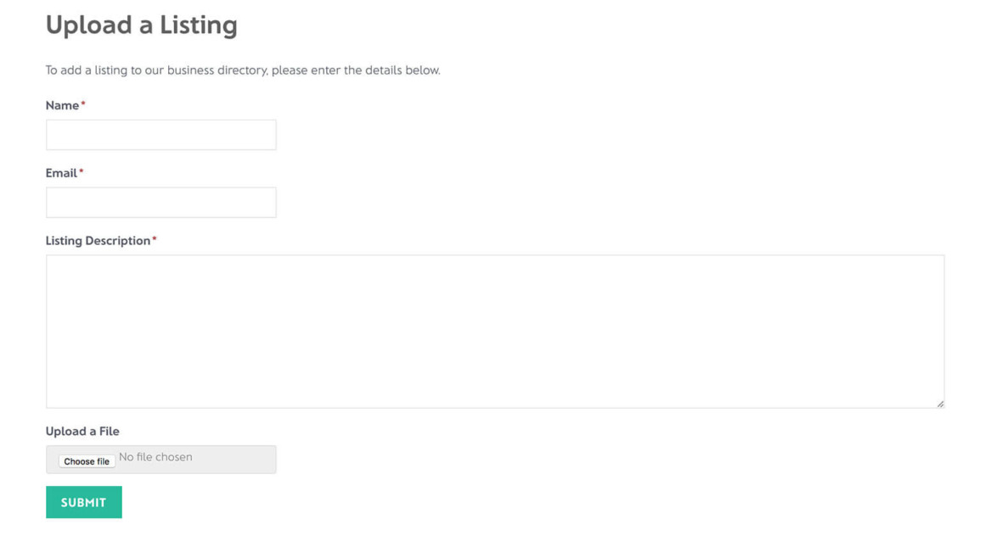Click the instruction text above the form

[x=243, y=70]
